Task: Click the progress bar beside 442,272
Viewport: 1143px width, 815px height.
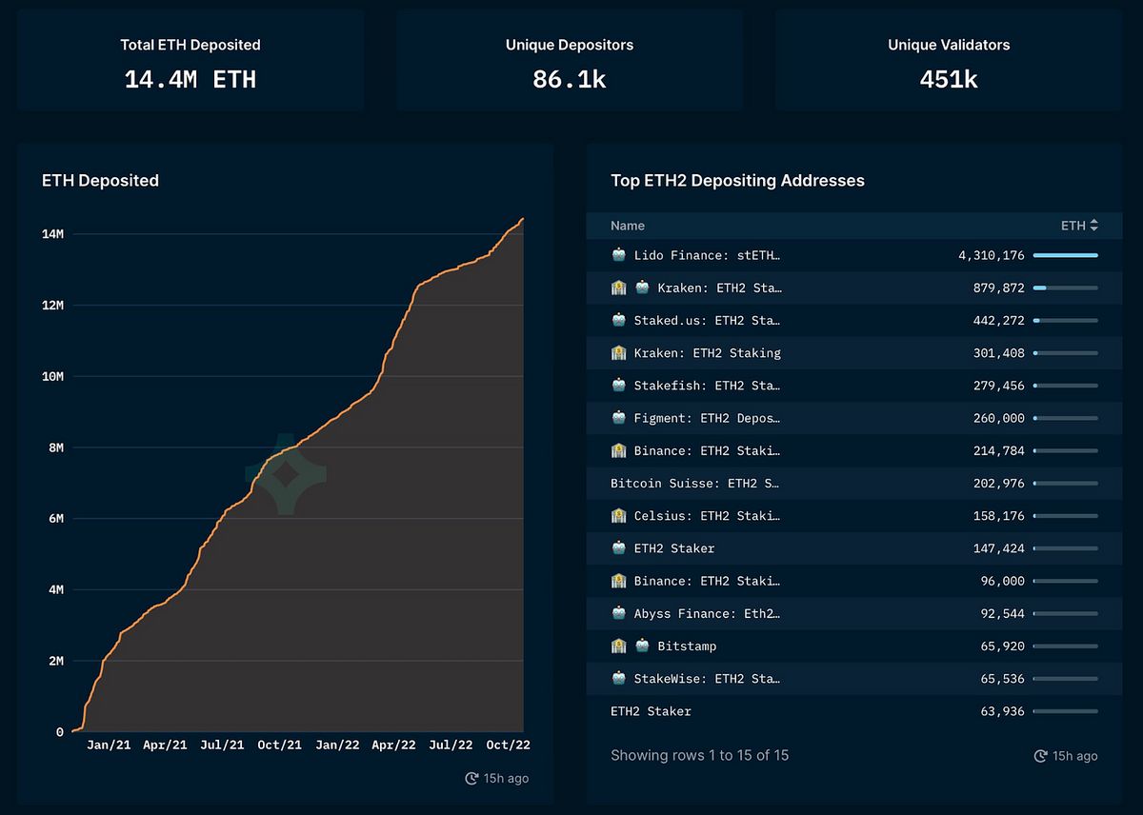Action: click(1065, 320)
